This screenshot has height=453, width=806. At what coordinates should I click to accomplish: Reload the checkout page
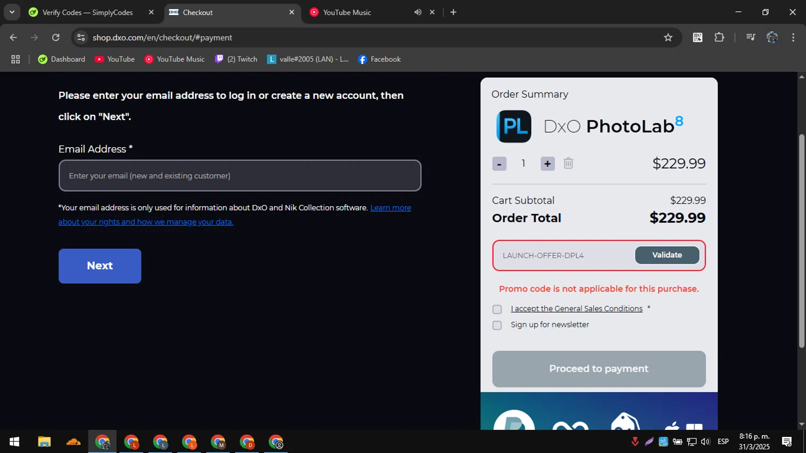click(x=56, y=38)
